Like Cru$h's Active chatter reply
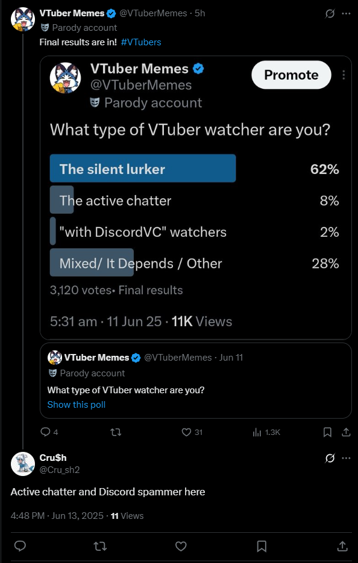The width and height of the screenshot is (358, 563). [x=181, y=546]
